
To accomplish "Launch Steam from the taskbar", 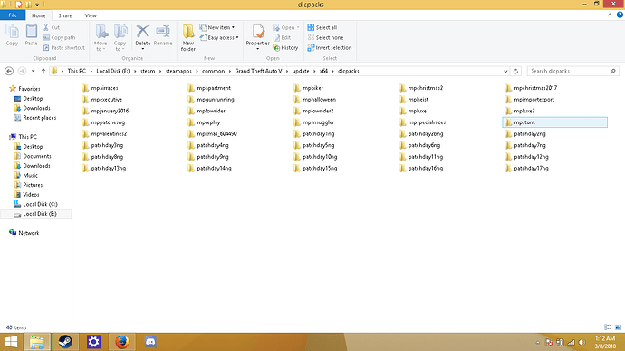I will tap(65, 342).
